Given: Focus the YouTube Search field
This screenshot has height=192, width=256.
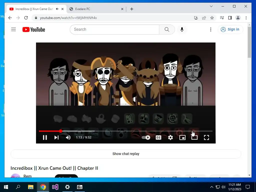Looking at the screenshot, I should pos(114,29).
